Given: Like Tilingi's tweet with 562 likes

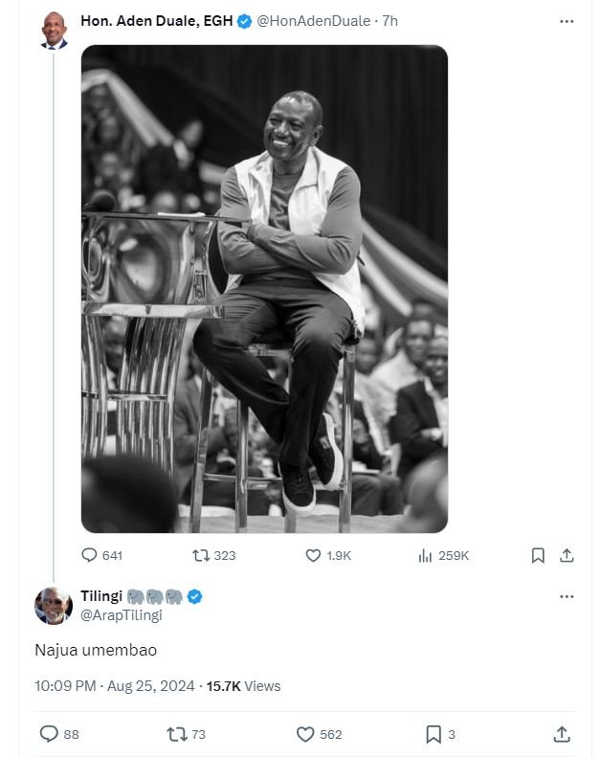Looking at the screenshot, I should point(305,734).
